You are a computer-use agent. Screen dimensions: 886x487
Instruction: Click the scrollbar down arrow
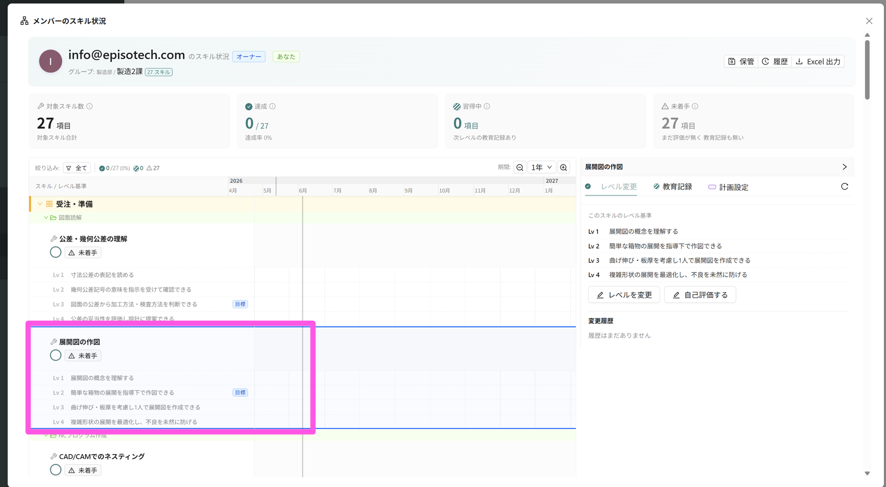pos(867,473)
